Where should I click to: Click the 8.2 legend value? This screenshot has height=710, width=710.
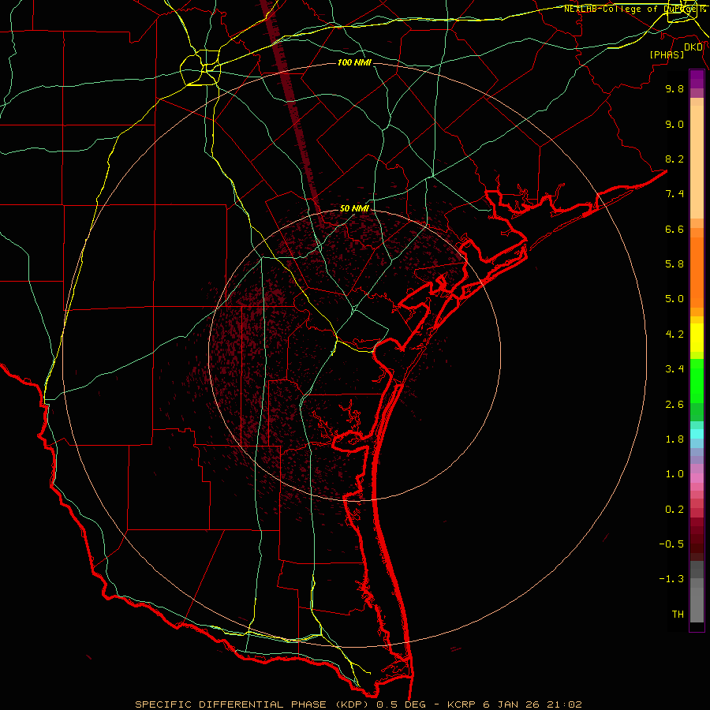coord(674,159)
